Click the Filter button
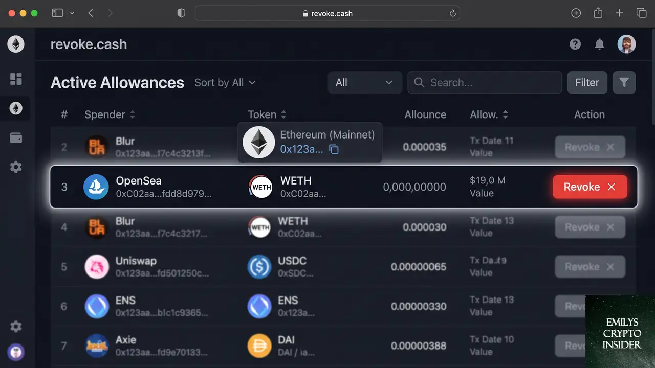The image size is (655, 368). pos(587,82)
